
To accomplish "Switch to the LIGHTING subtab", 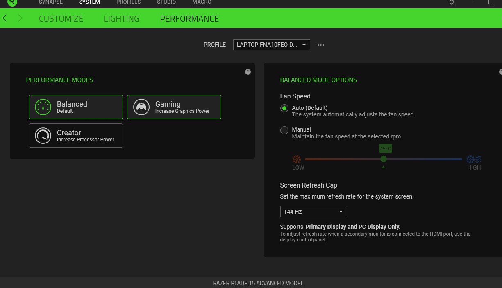I will point(122,19).
